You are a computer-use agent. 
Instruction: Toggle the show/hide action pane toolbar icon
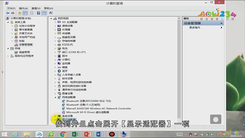coord(44,13)
